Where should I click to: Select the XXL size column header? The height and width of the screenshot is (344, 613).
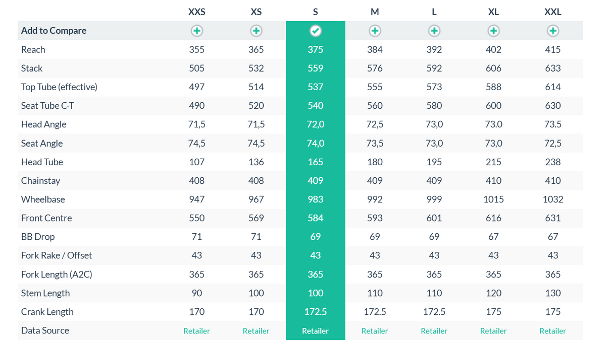[x=553, y=12]
